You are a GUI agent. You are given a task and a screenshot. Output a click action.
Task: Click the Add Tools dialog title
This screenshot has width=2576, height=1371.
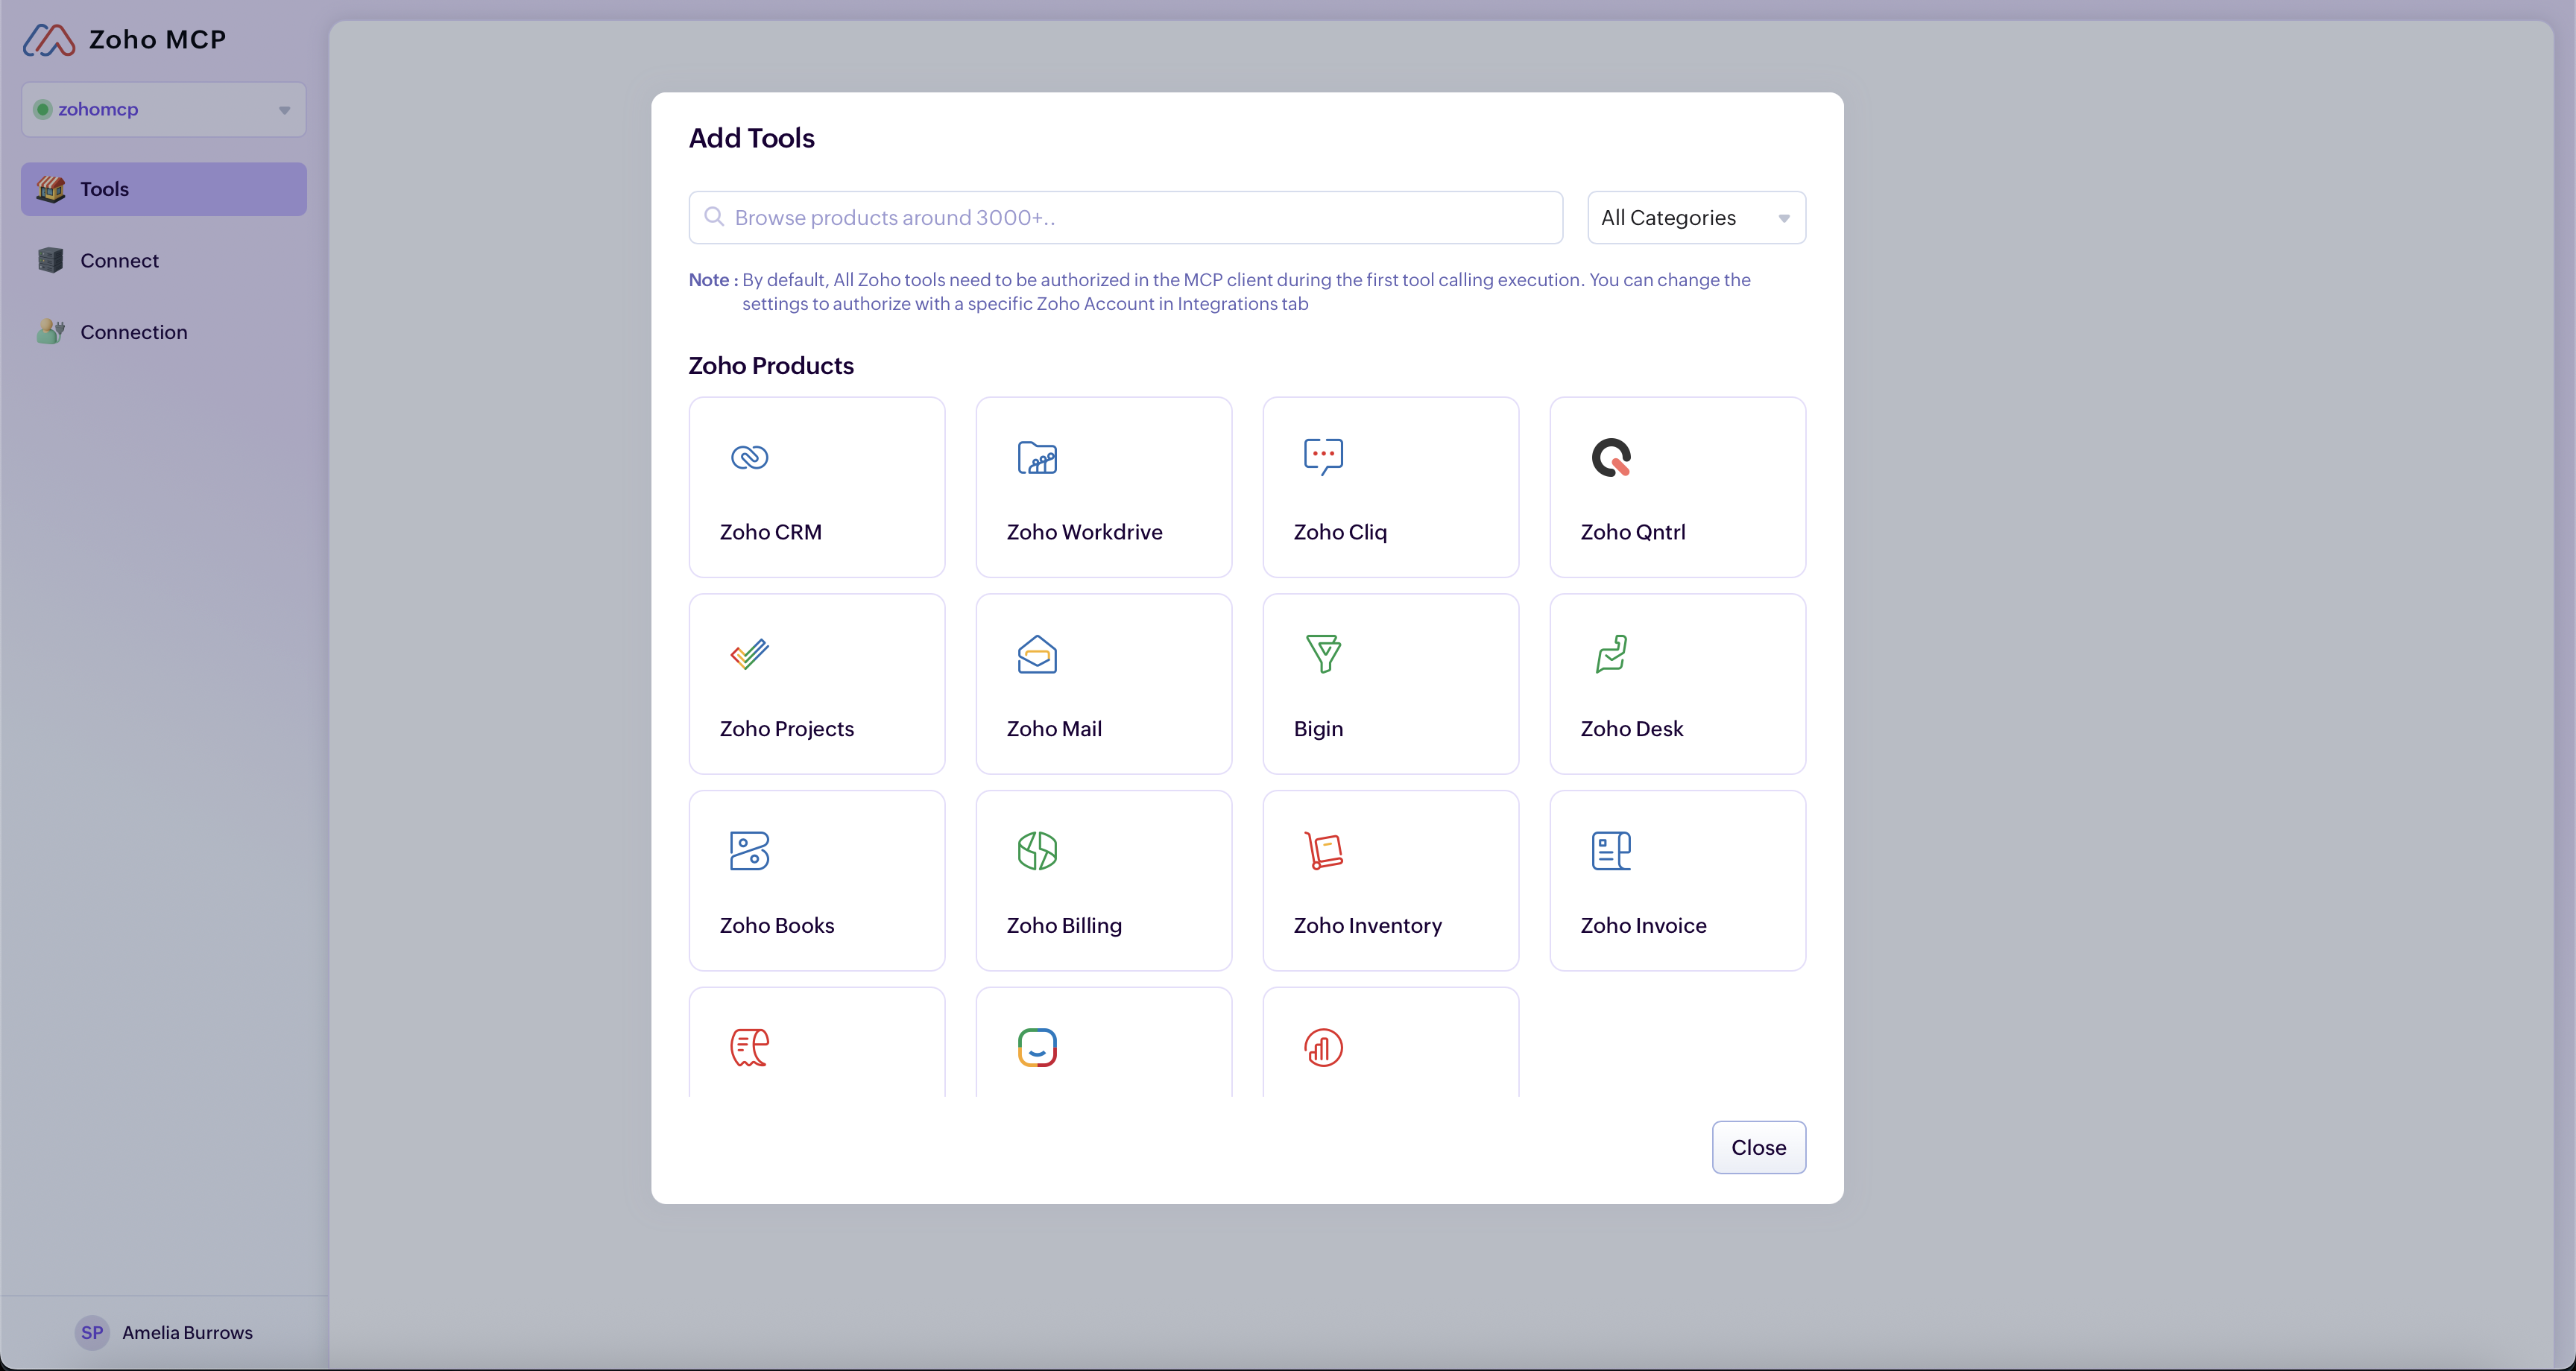(752, 138)
